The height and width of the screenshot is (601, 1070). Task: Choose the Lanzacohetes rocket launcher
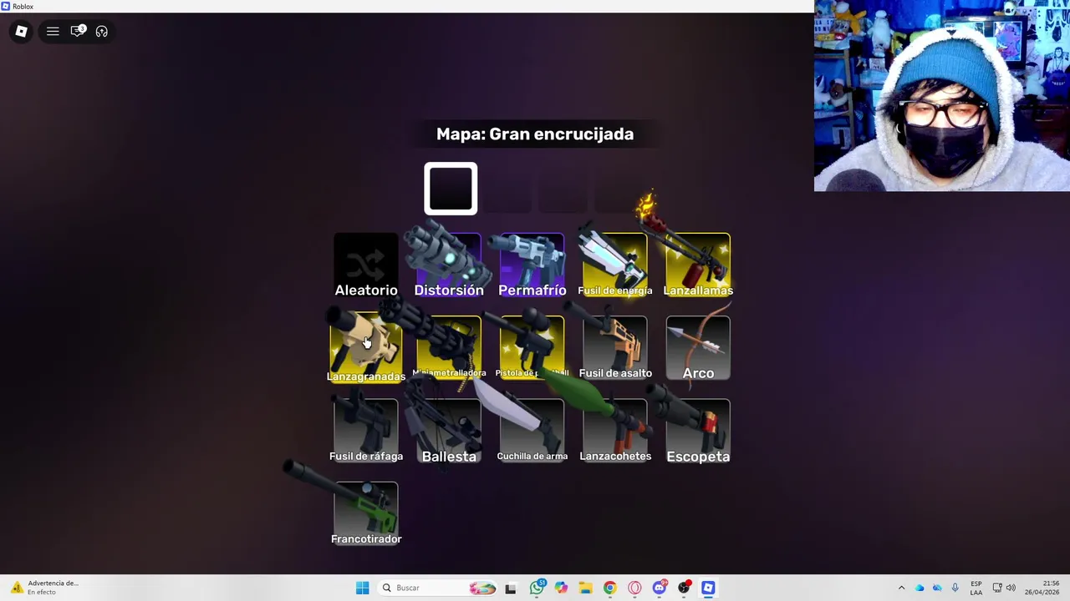(x=615, y=431)
